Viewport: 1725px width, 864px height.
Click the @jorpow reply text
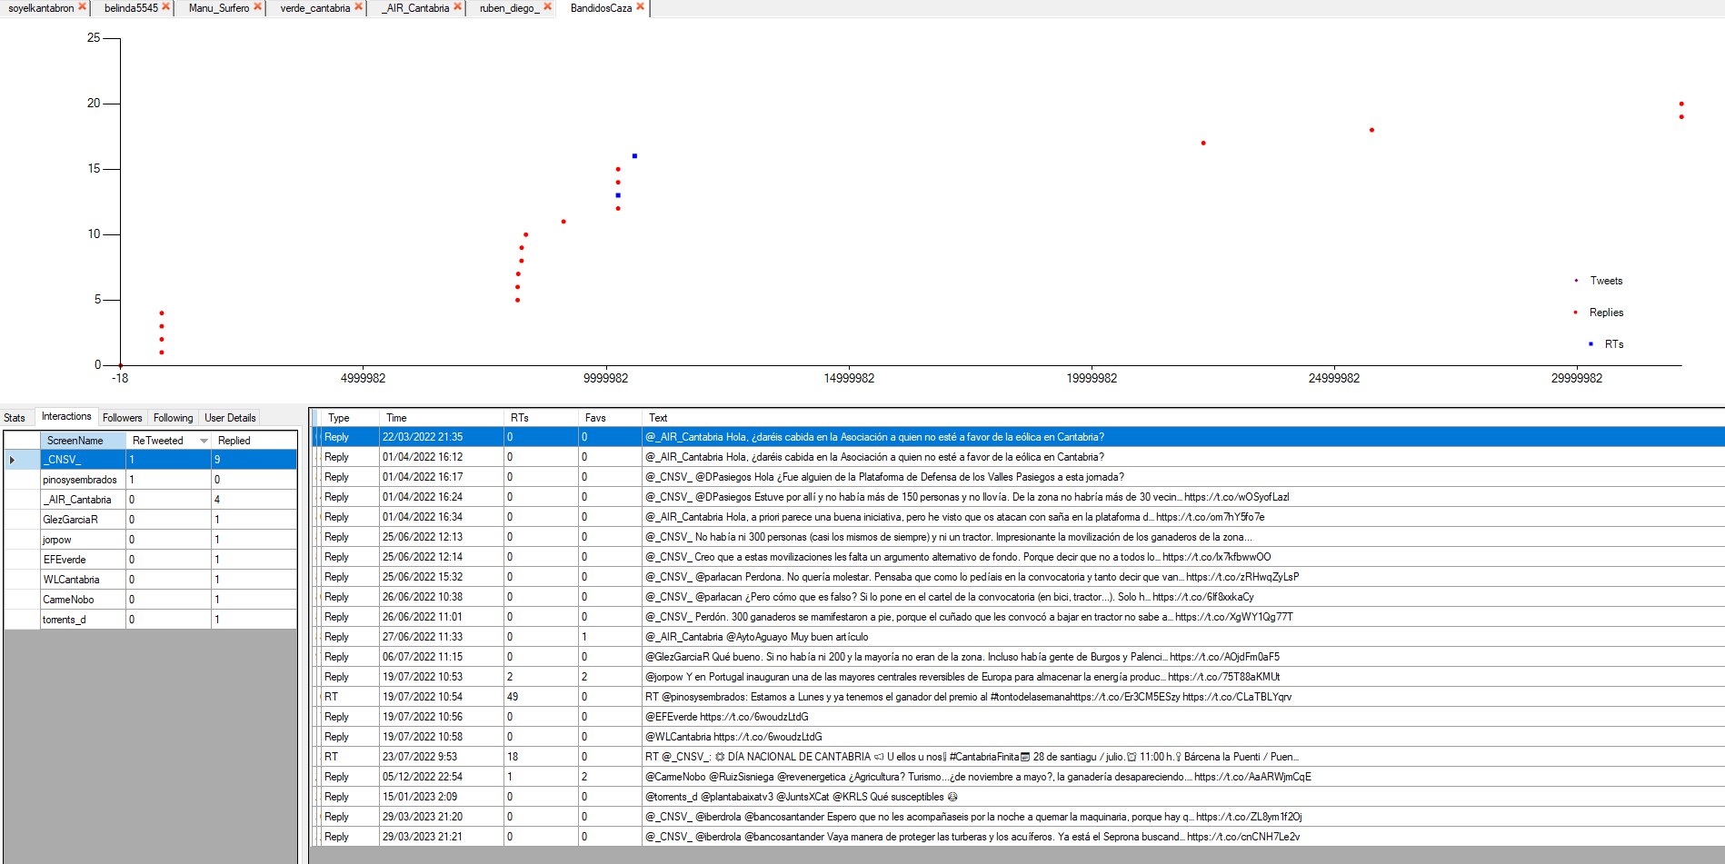click(x=962, y=677)
